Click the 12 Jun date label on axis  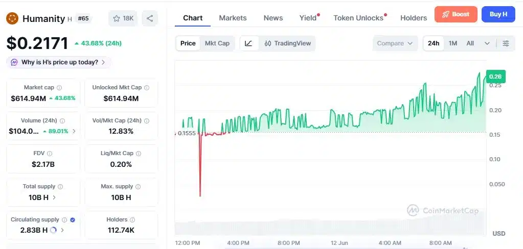tap(338, 243)
